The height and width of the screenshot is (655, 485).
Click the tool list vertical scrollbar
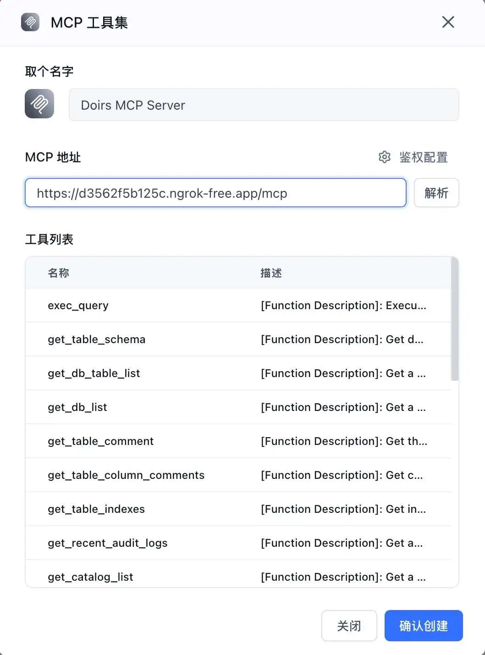click(x=455, y=319)
